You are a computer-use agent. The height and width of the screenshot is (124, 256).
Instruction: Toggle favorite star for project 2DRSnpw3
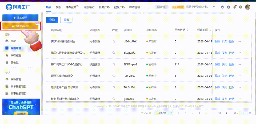pos(114,64)
